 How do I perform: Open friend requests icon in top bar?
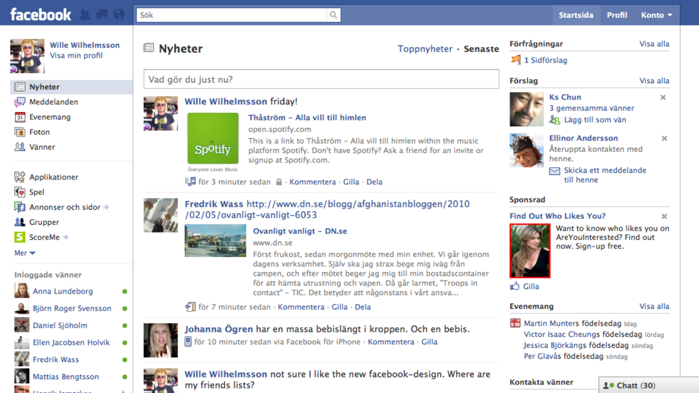point(85,14)
